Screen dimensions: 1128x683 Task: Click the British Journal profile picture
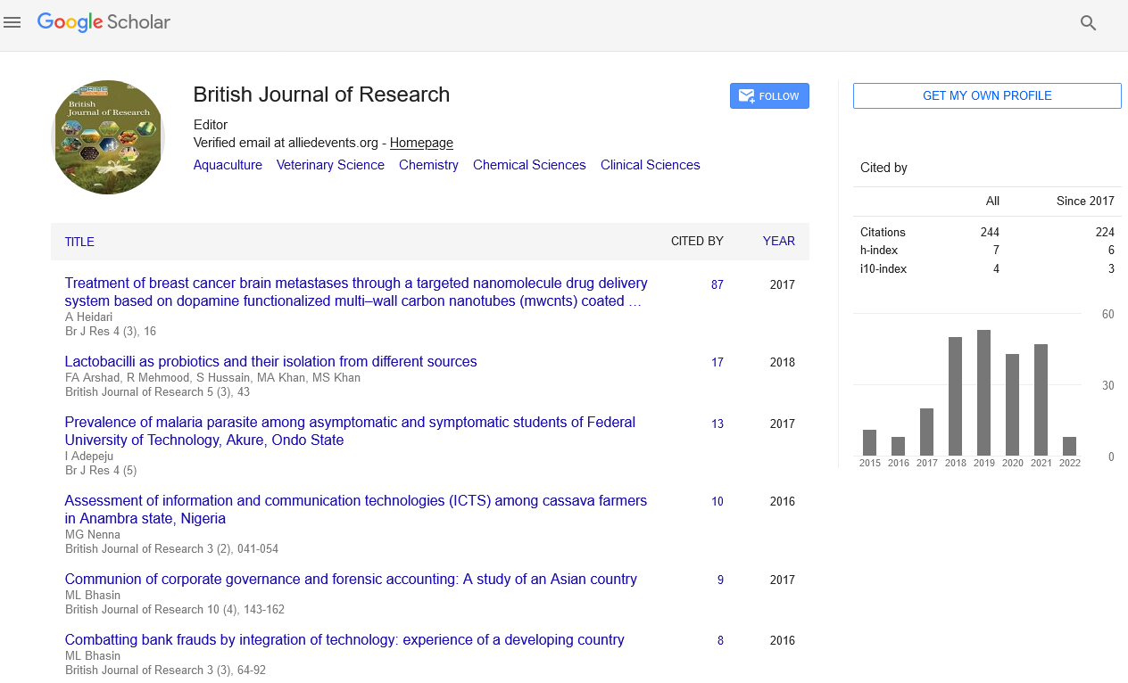pos(108,137)
